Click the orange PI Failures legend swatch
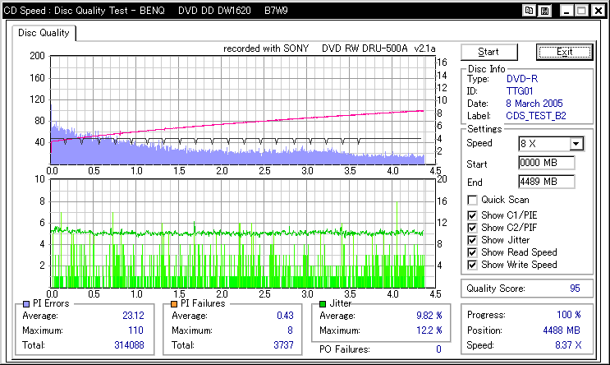This screenshot has height=365, width=610. tap(172, 304)
